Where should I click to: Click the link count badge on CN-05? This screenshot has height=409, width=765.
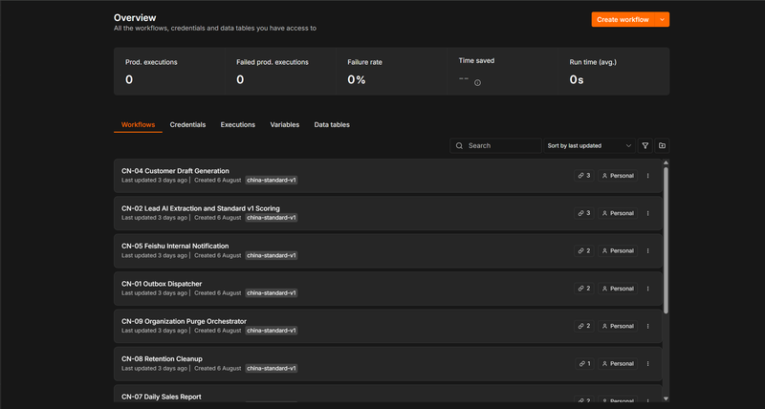click(584, 250)
